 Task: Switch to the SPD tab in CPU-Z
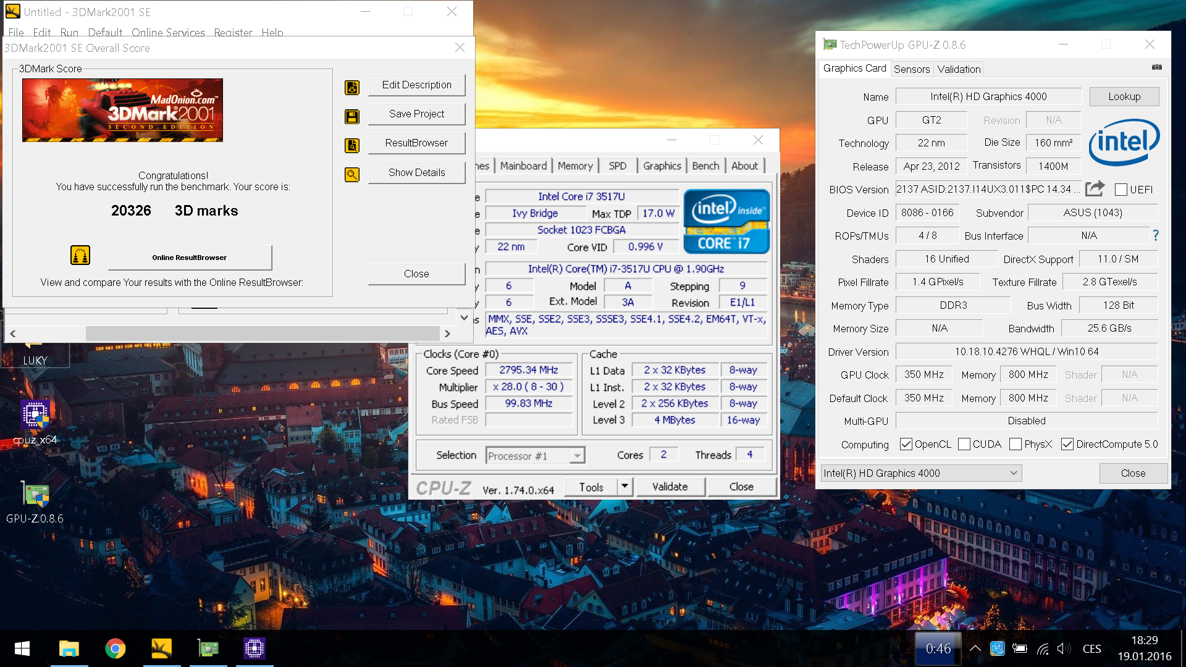617,166
